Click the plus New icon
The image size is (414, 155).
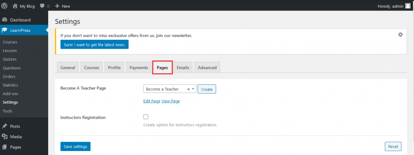(x=57, y=6)
